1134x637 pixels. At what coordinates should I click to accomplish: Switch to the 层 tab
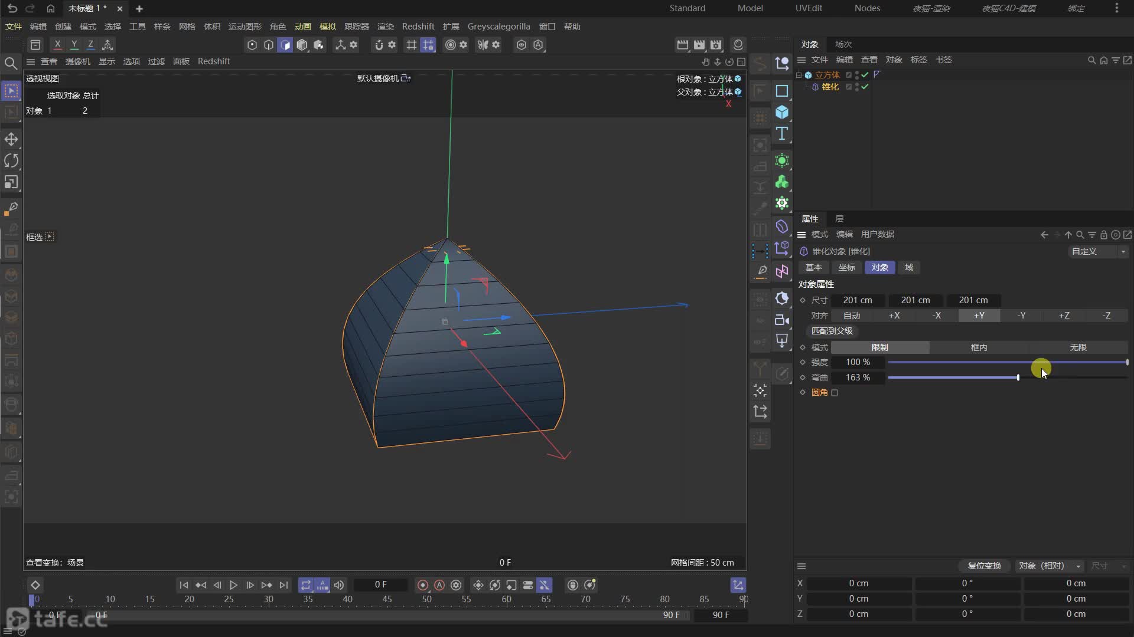pyautogui.click(x=839, y=219)
